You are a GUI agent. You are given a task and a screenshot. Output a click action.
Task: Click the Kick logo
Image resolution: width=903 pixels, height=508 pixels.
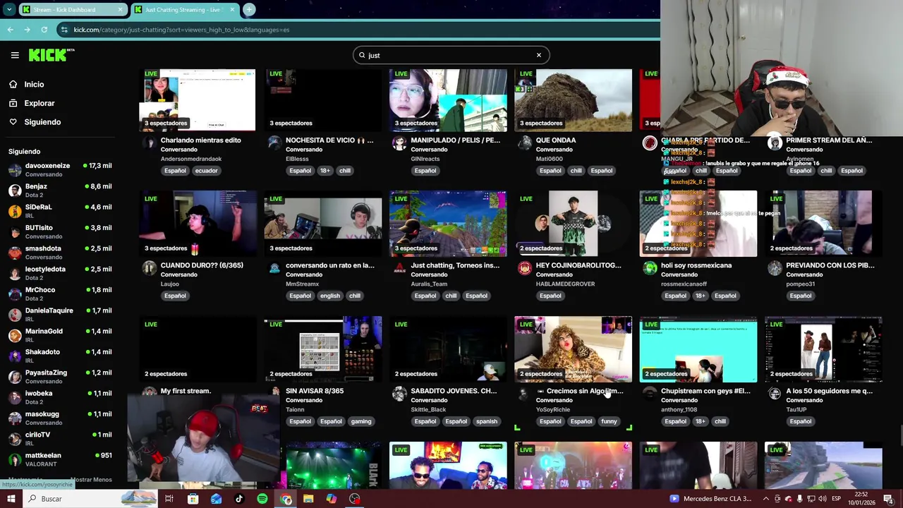(51, 55)
